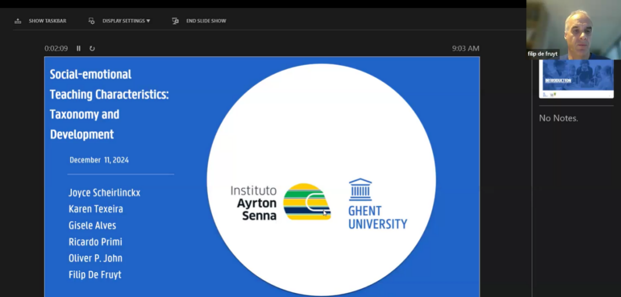621x297 pixels.
Task: Click author name Oliver P. John
Action: (x=95, y=258)
